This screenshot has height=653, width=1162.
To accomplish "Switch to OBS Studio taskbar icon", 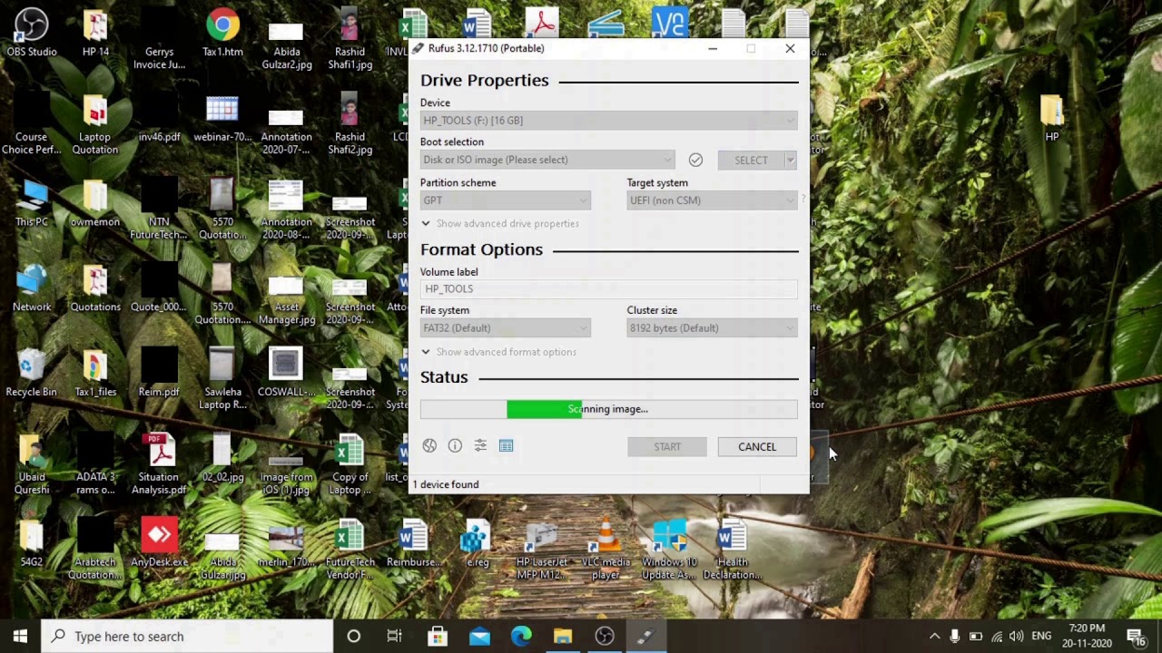I will [x=605, y=636].
